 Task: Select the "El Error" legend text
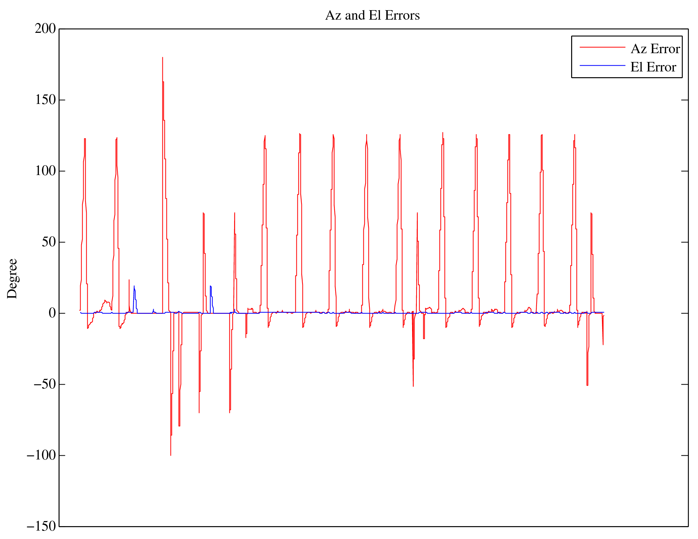(x=653, y=67)
